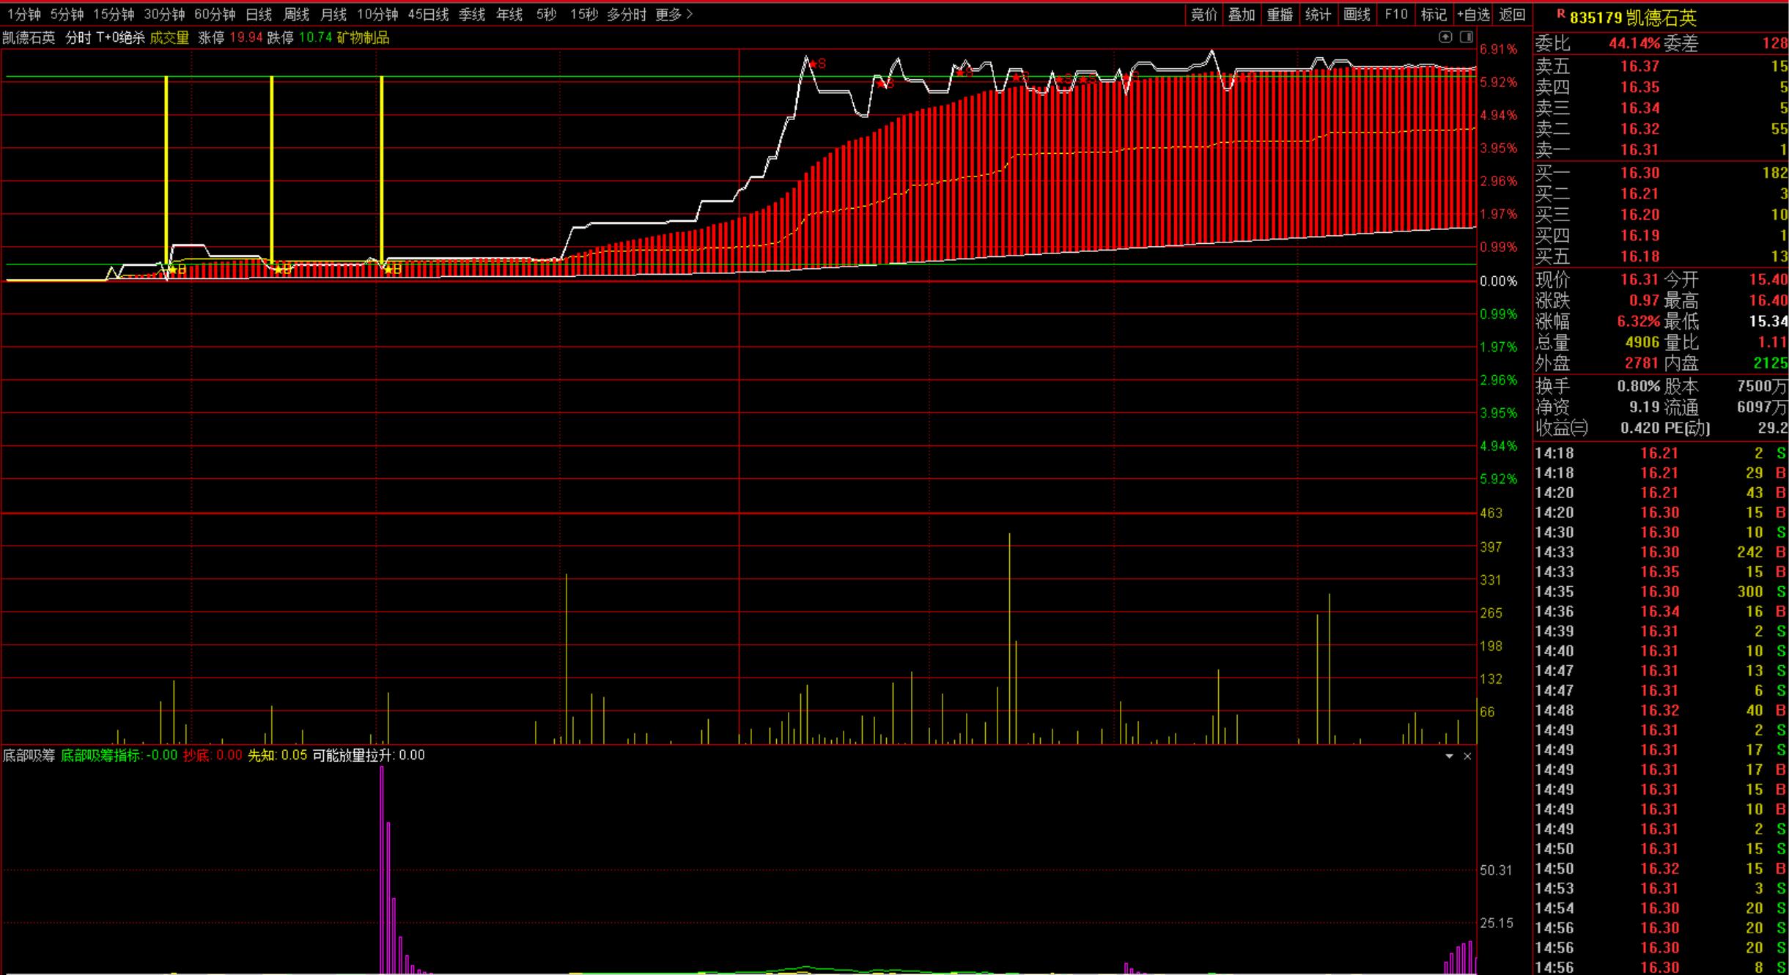Click the +自选 add-to-watchlist button

(x=1473, y=14)
